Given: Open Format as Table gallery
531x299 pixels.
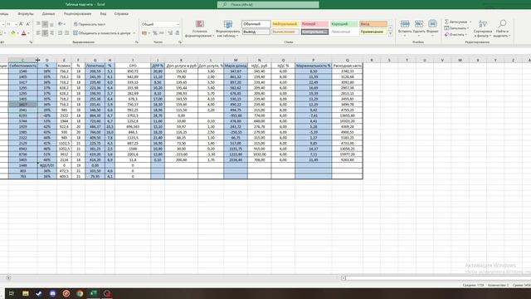Looking at the screenshot, I should [x=227, y=28].
